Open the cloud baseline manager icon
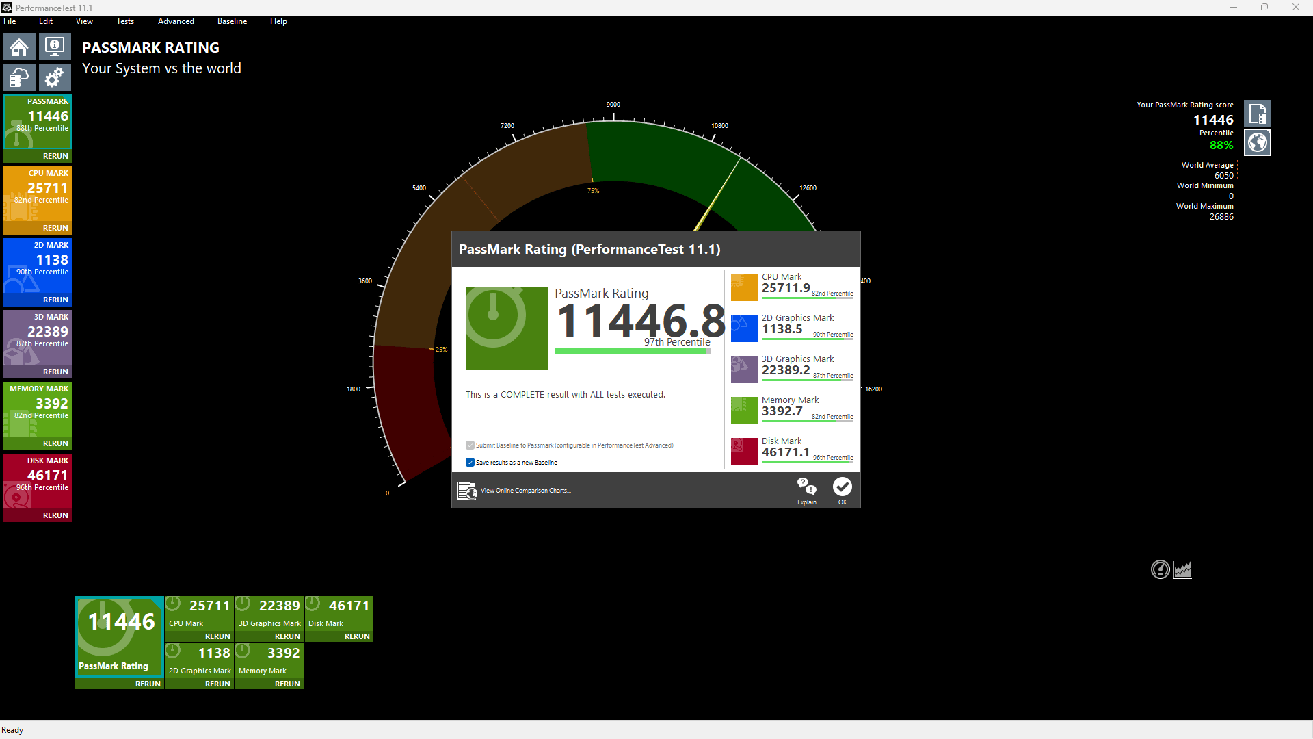1313x739 pixels. (19, 77)
